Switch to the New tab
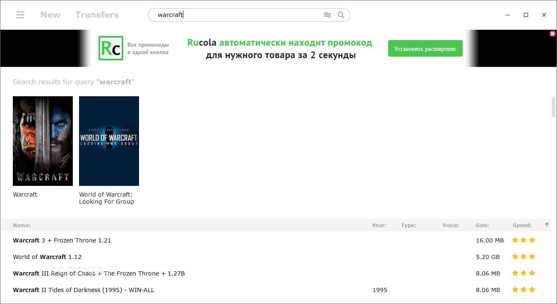 pyautogui.click(x=50, y=15)
